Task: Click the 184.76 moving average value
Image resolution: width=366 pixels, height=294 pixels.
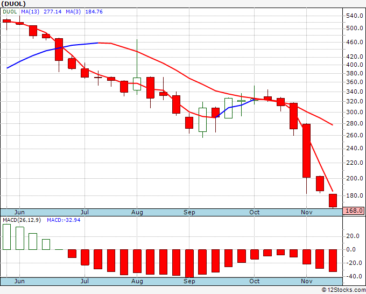Action: pos(94,12)
